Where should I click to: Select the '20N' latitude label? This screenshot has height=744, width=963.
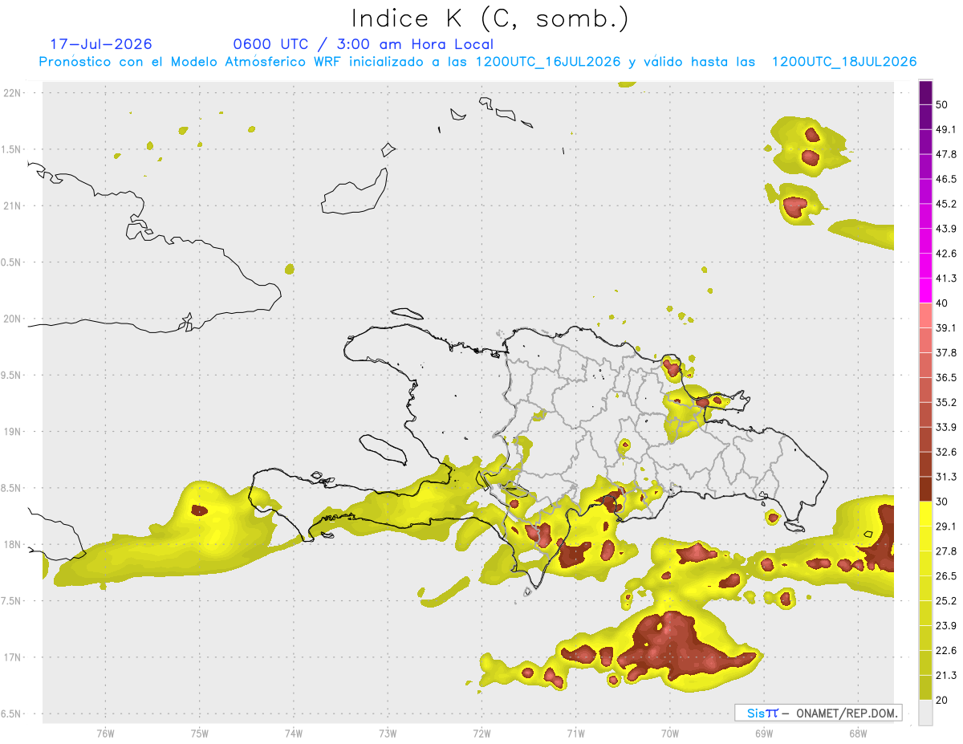coord(13,319)
